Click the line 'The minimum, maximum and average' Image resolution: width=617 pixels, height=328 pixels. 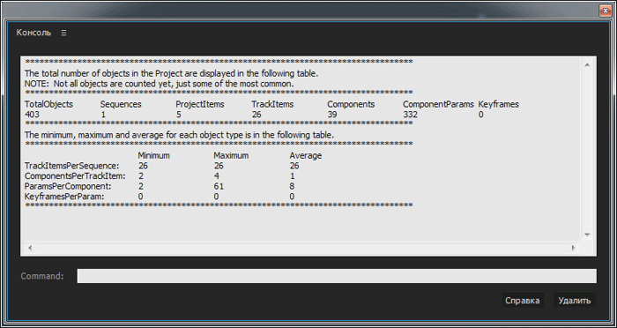click(179, 135)
